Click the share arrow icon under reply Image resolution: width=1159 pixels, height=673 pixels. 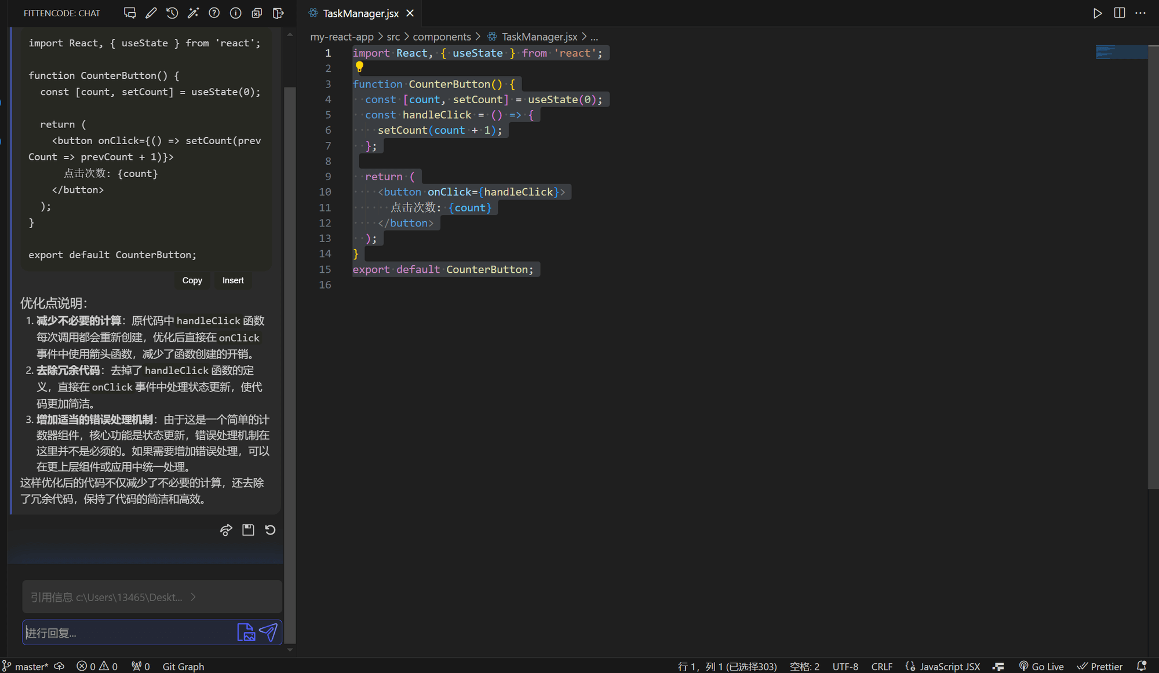tap(226, 530)
